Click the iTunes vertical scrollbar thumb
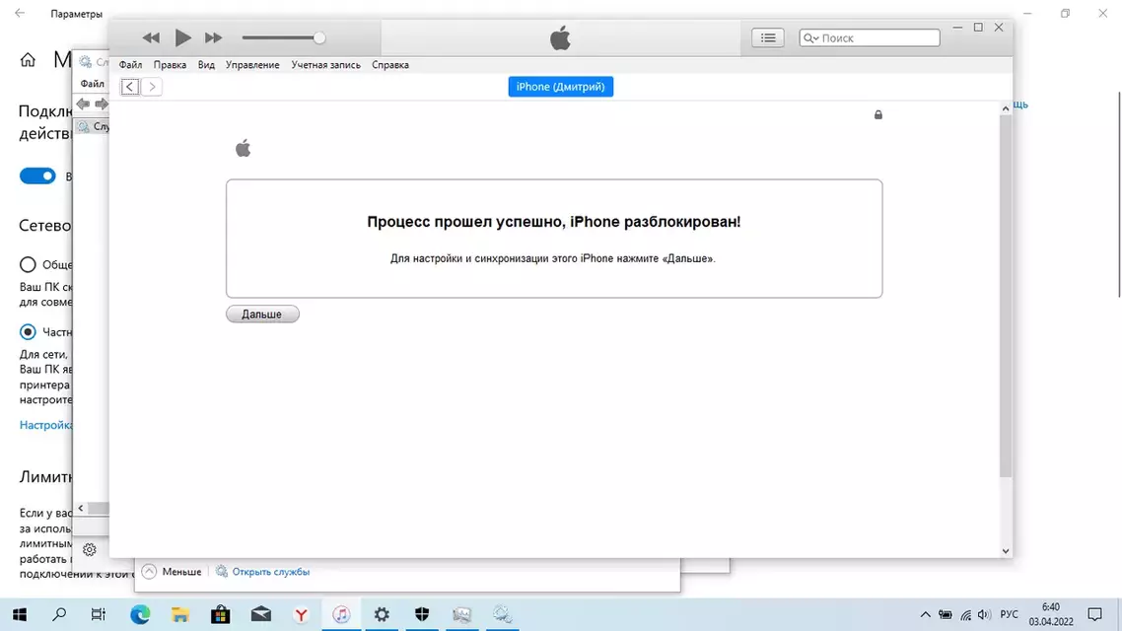 pos(1006,294)
